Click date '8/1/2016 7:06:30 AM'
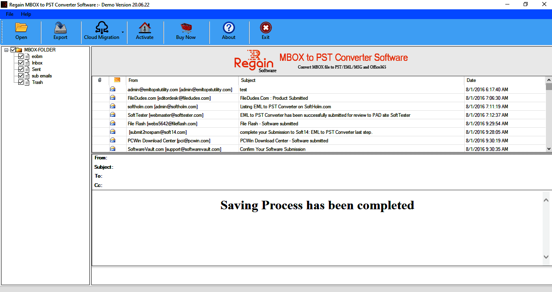The height and width of the screenshot is (292, 552). [x=487, y=98]
